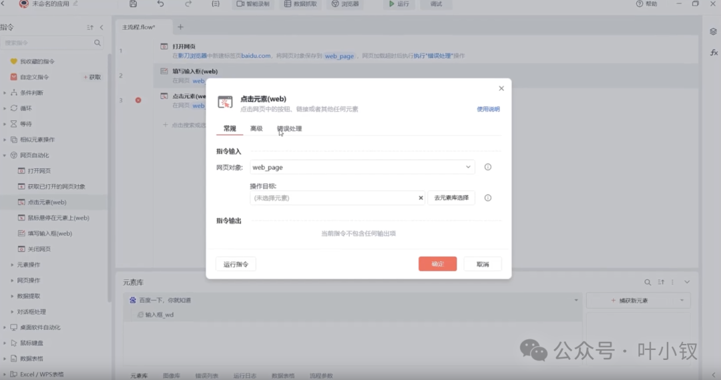Screen dimensions: 721x380
Task: Toggle breakpoint on flow line 3
Action: [138, 100]
